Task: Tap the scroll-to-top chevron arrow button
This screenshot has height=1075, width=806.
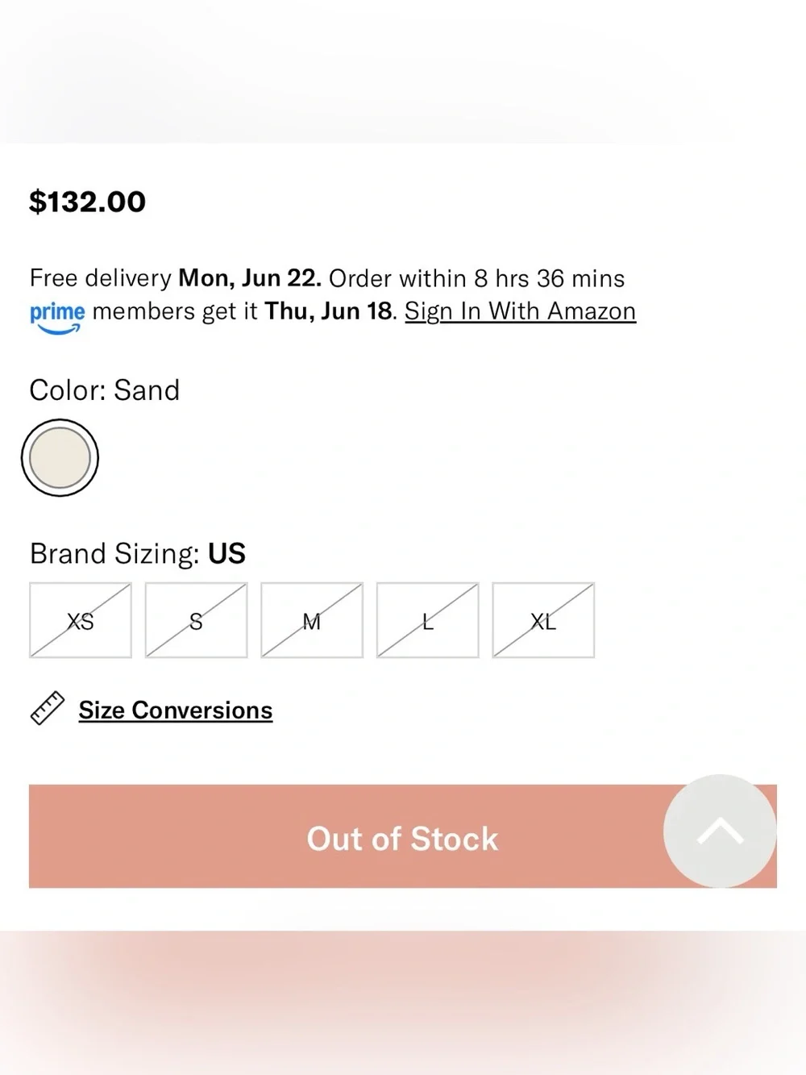Action: point(720,831)
